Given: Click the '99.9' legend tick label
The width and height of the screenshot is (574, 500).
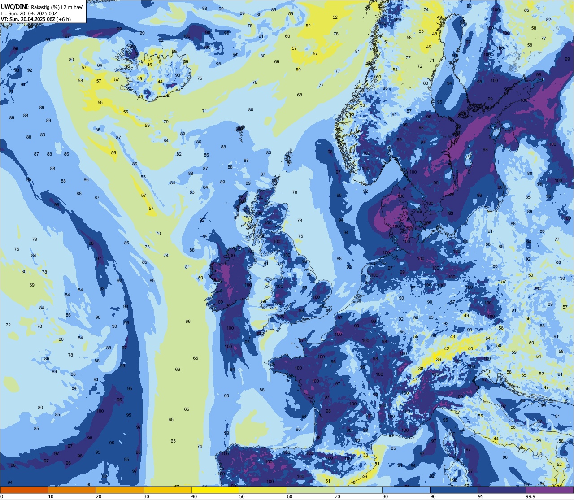Looking at the screenshot, I should 531,496.
